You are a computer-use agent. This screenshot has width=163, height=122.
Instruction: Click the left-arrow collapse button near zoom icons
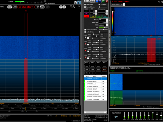(79, 7)
